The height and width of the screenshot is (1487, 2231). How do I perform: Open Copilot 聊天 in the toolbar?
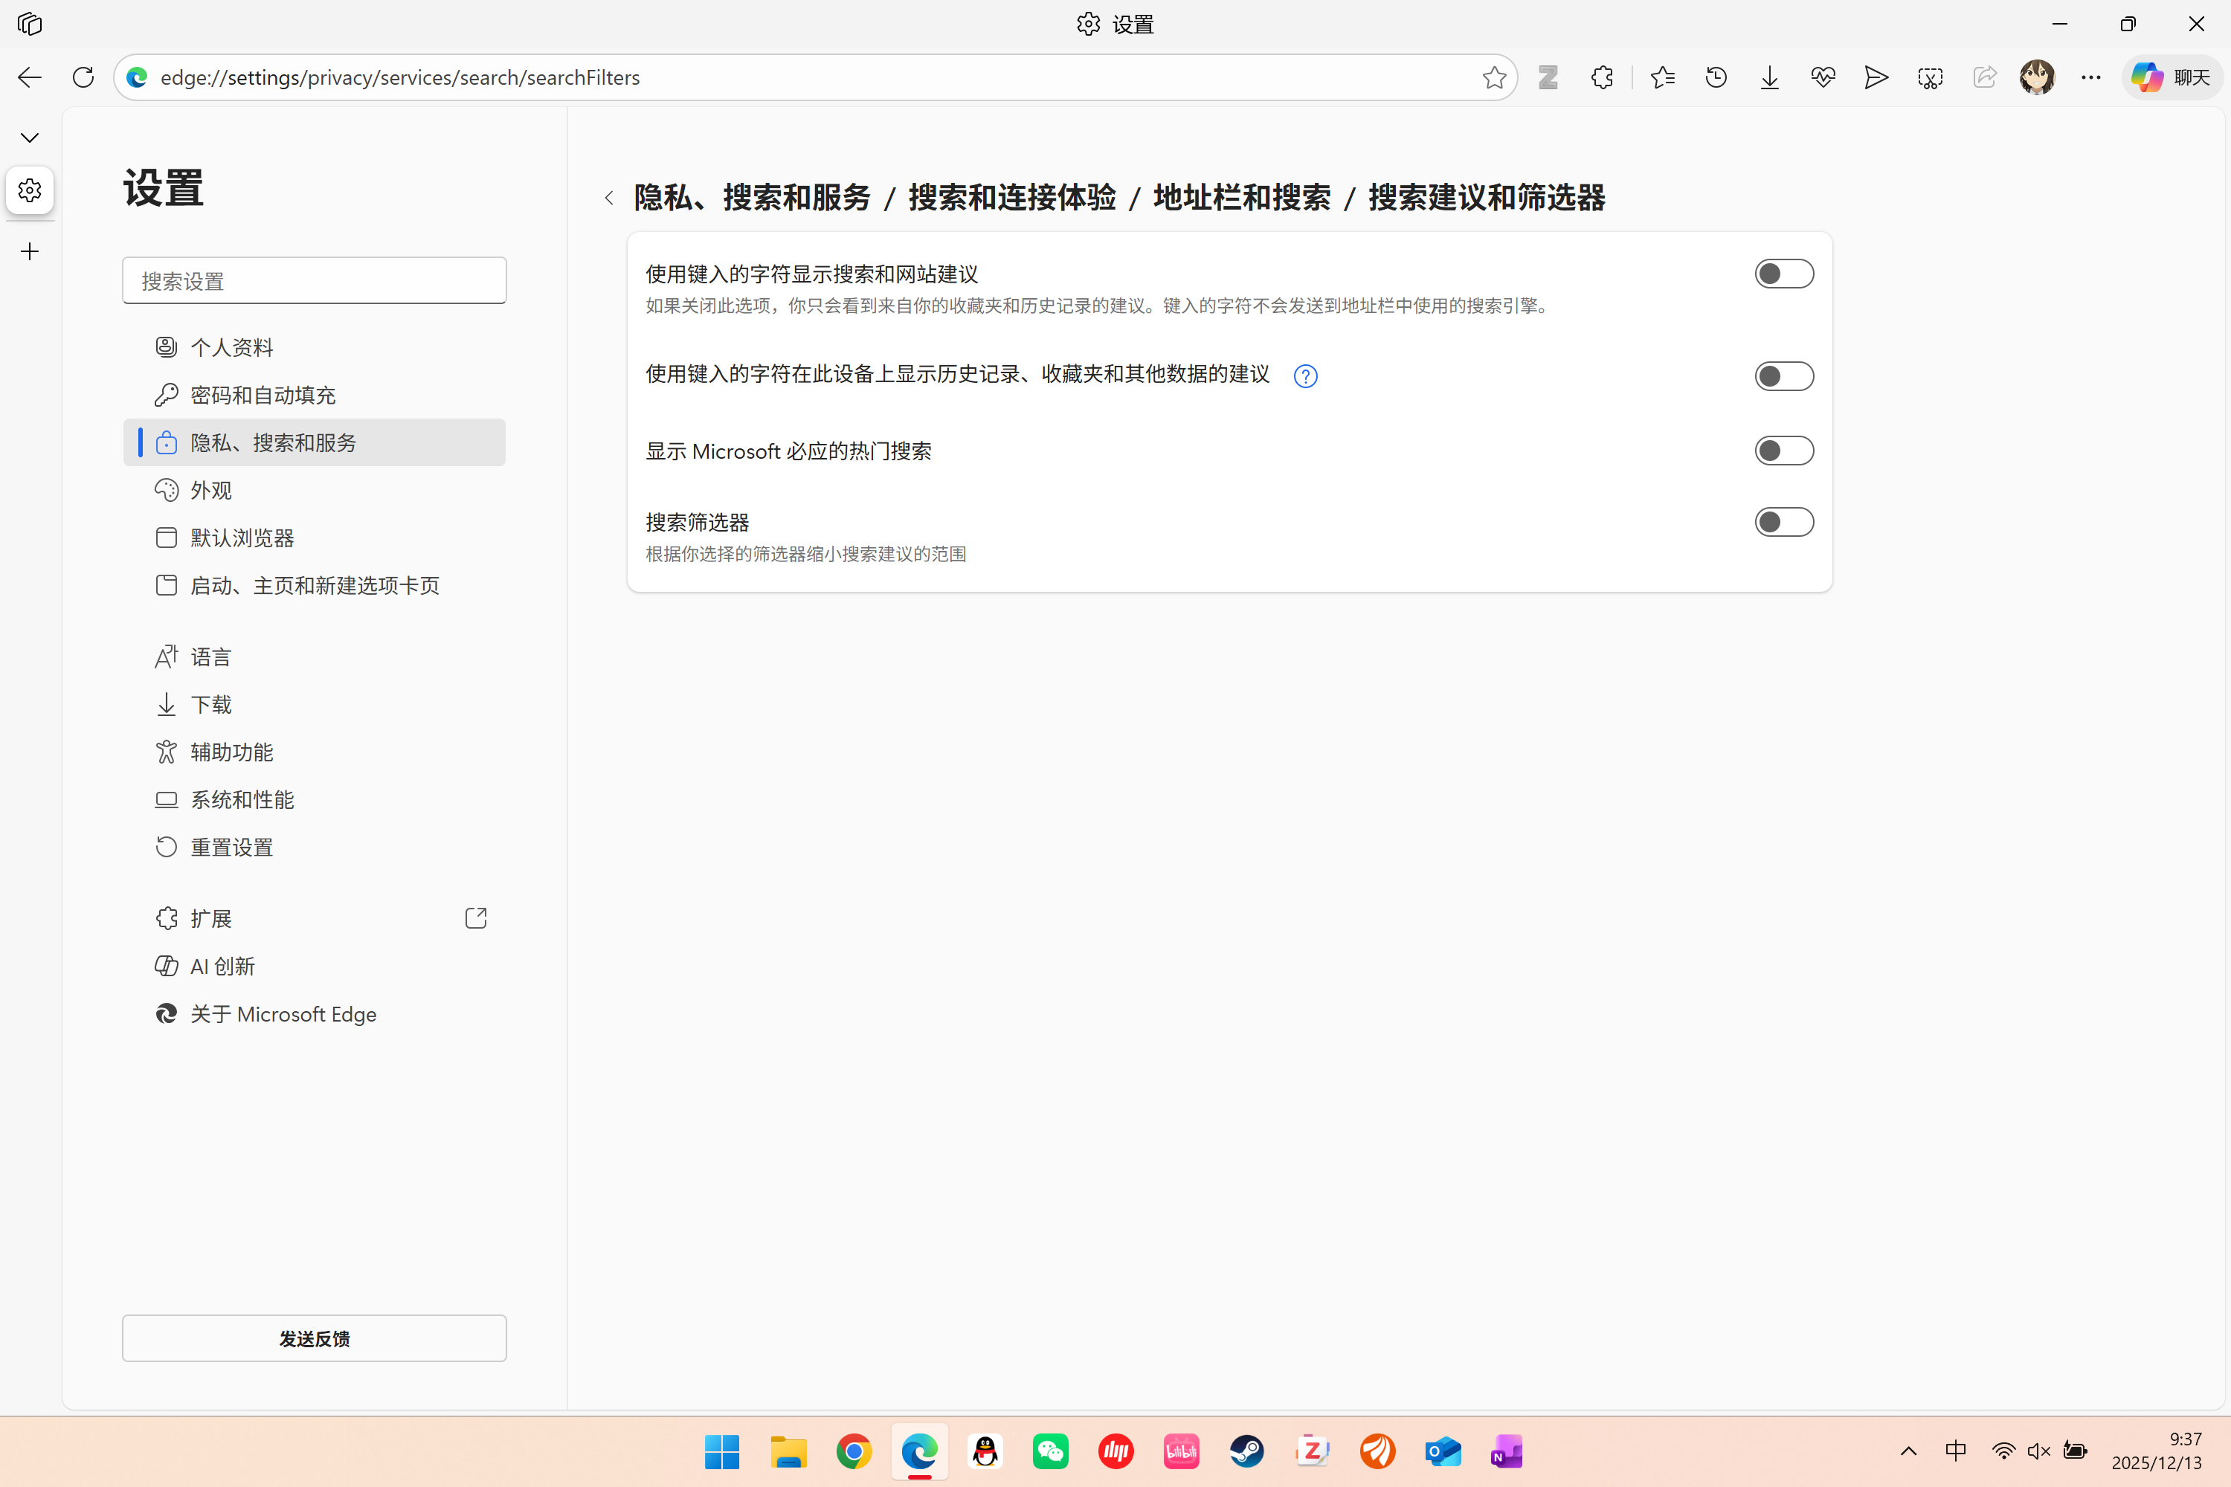click(x=2172, y=78)
